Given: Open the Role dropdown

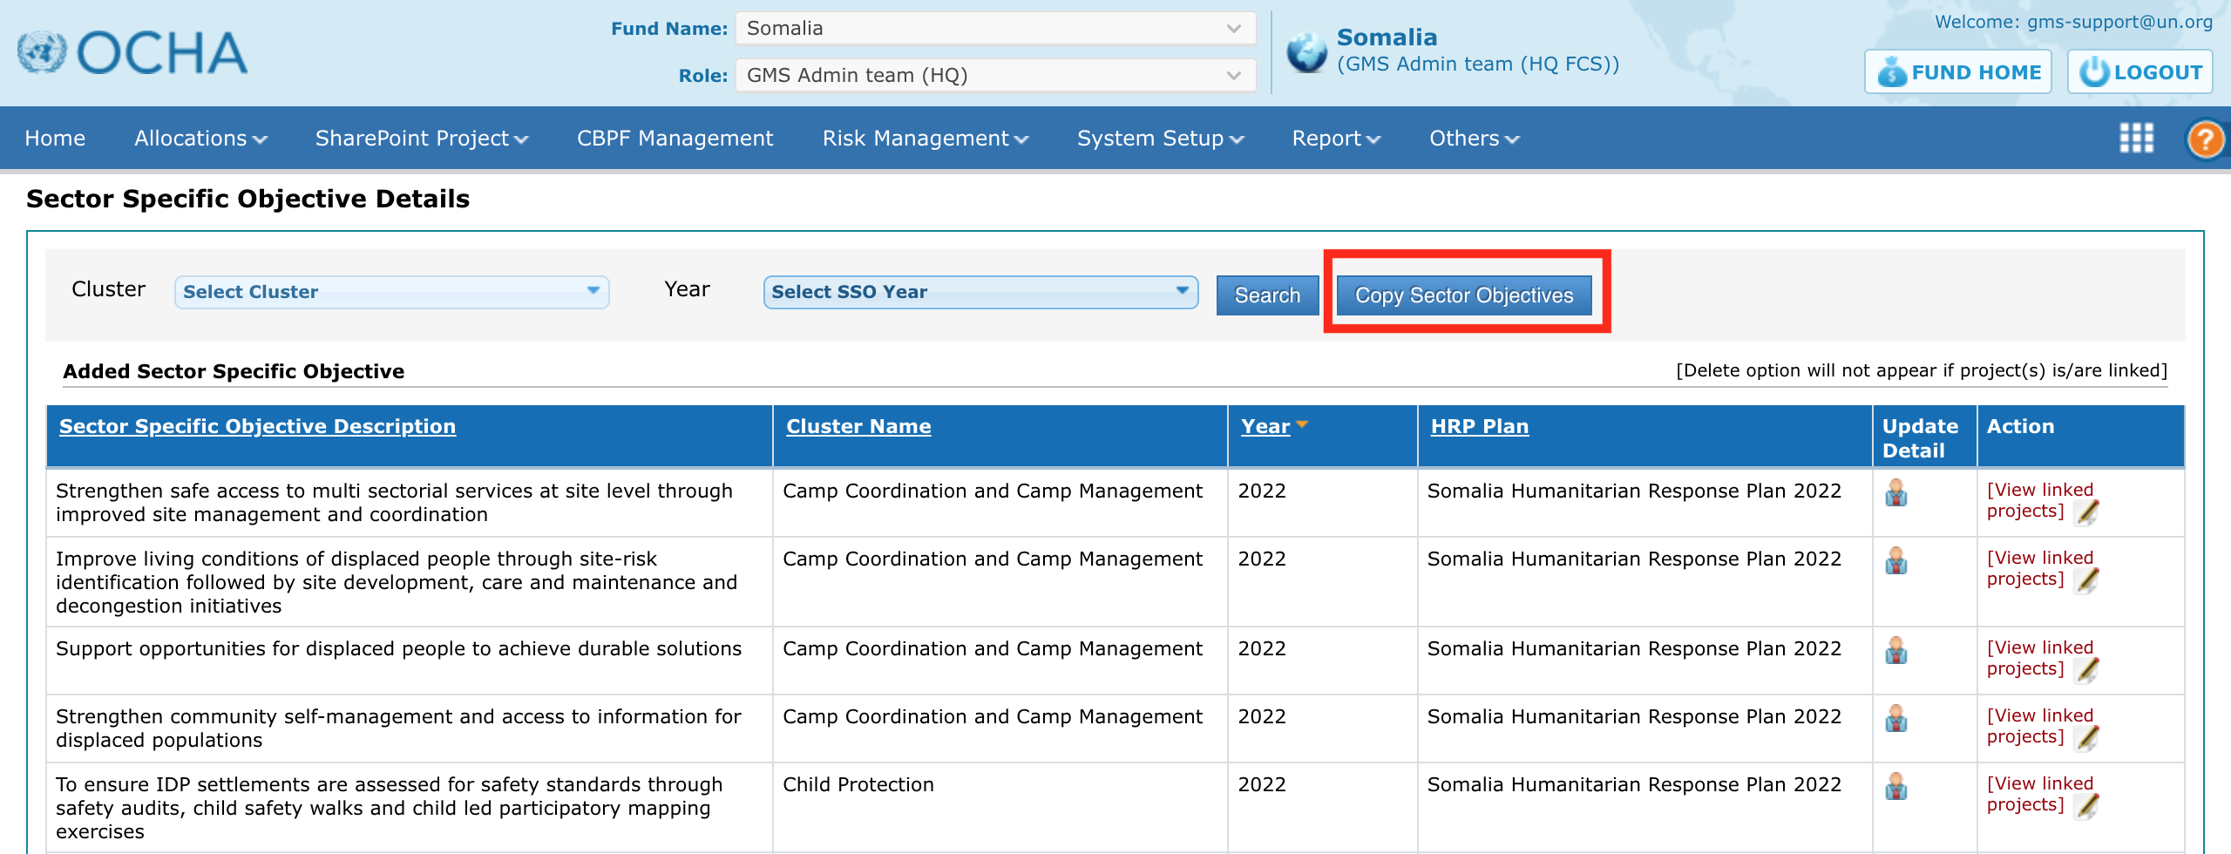Looking at the screenshot, I should (x=995, y=75).
